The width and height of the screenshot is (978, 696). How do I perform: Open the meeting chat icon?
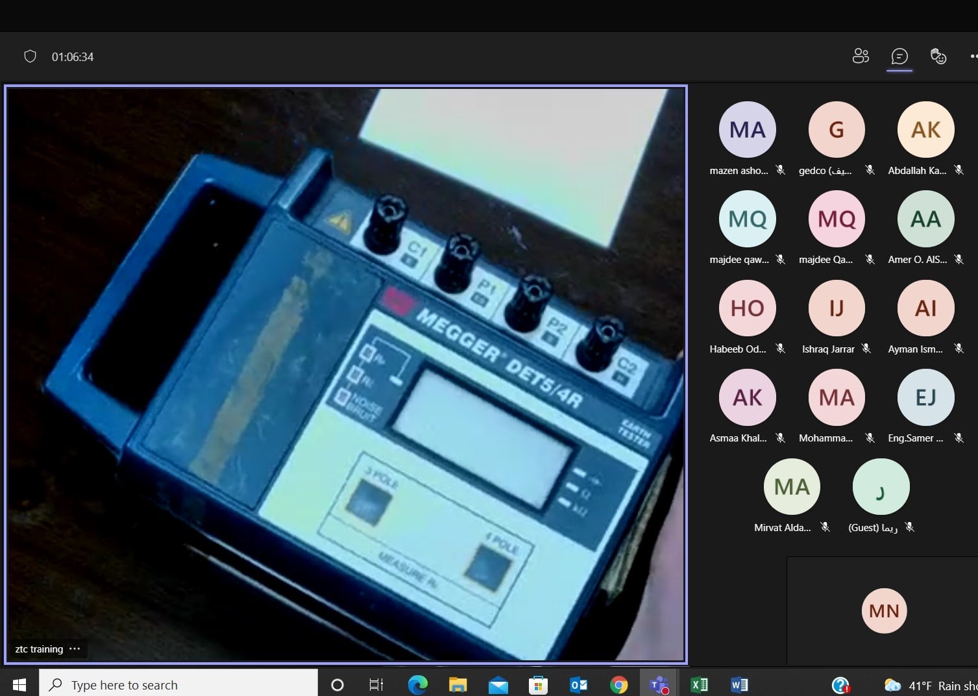pos(899,56)
